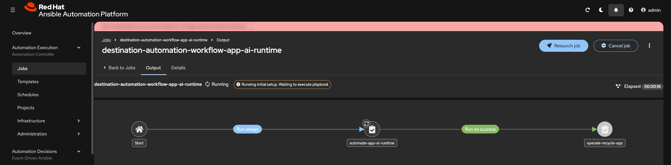Open Schedules in the sidebar
The width and height of the screenshot is (671, 165).
point(28,95)
